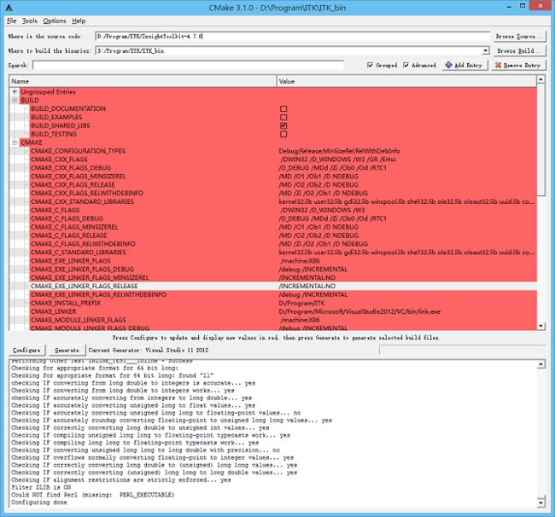Viewport: 555px width, 517px height.
Task: Click the Debug;Release;MinSizeRel;RelWithDebInfo value
Action: [x=340, y=151]
